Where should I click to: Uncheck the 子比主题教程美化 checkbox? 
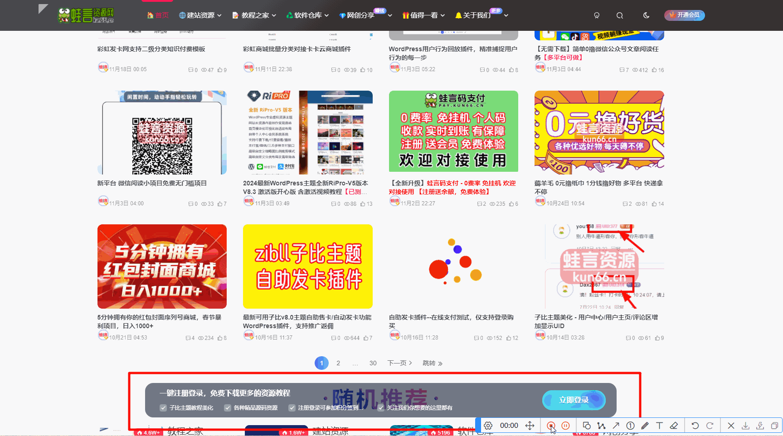pyautogui.click(x=163, y=407)
